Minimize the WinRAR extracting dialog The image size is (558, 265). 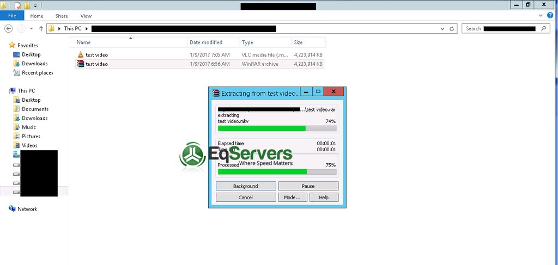(306, 91)
